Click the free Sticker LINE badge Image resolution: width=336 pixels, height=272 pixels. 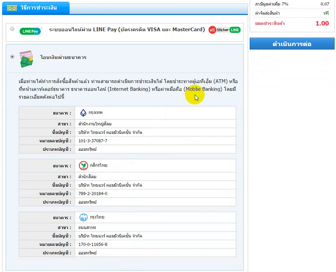pos(225,30)
